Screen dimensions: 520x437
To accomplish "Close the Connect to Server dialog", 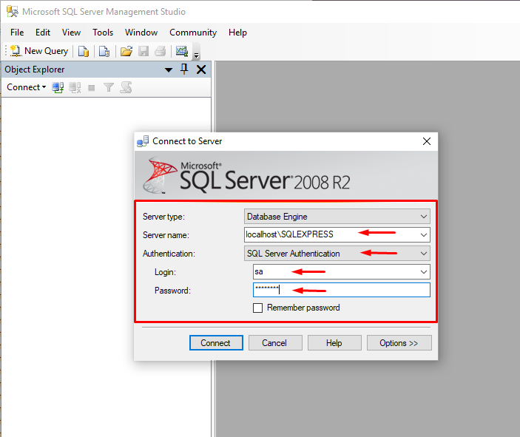I will (427, 141).
